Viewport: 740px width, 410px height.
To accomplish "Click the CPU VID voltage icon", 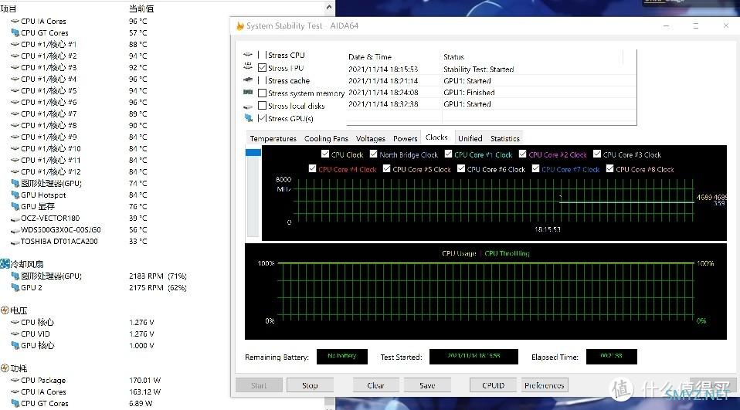I will (x=15, y=334).
